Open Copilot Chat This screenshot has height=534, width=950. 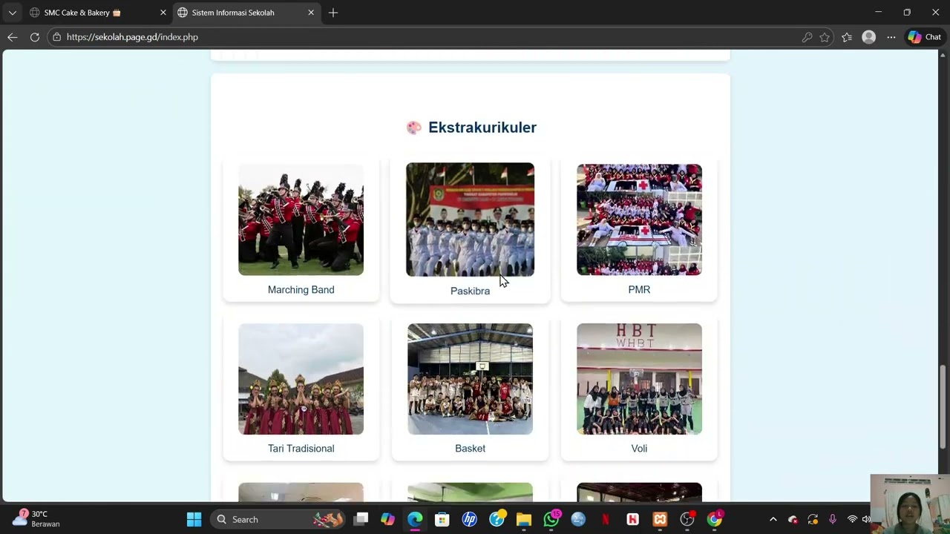coord(924,37)
